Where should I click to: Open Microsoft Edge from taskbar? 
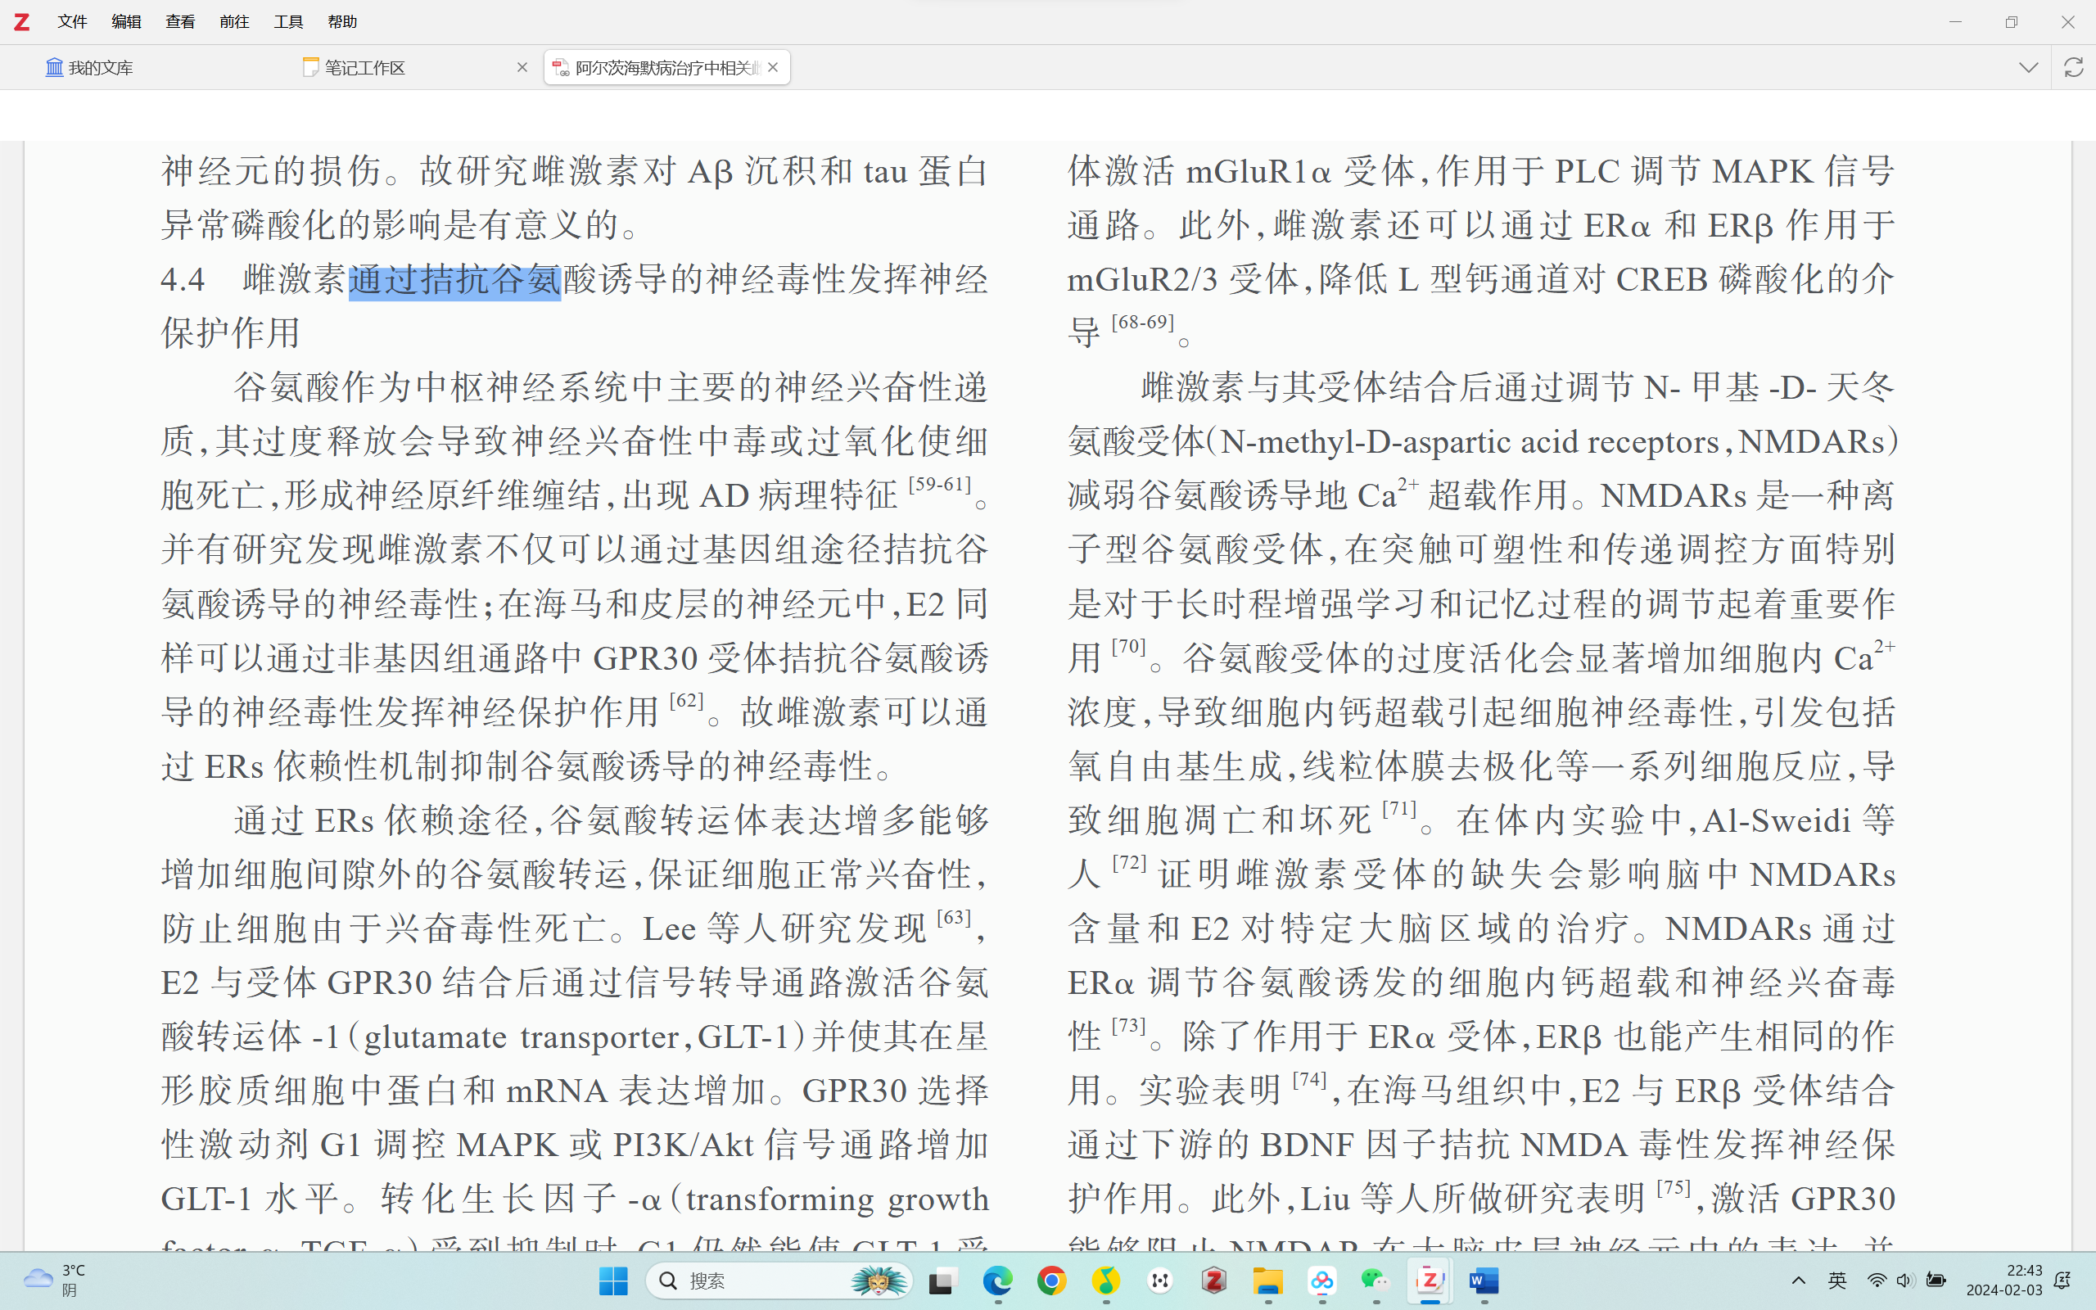pos(997,1281)
